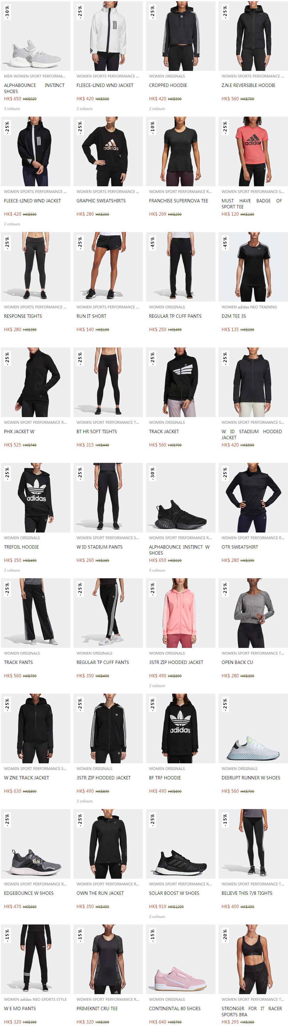The width and height of the screenshot is (288, 1032).
Task: Click the BT HR Soft Tights image
Action: tap(108, 382)
